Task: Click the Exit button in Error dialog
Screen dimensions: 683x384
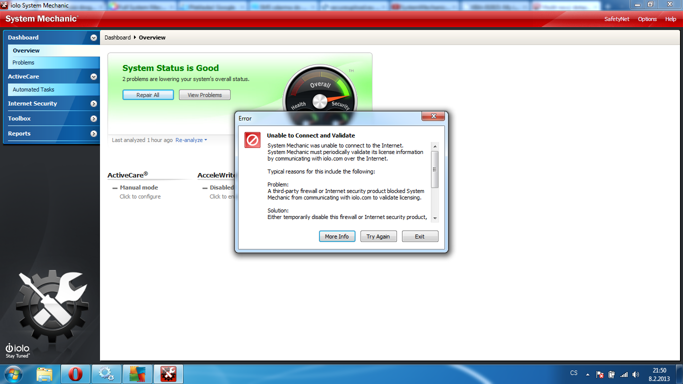Action: [x=420, y=236]
